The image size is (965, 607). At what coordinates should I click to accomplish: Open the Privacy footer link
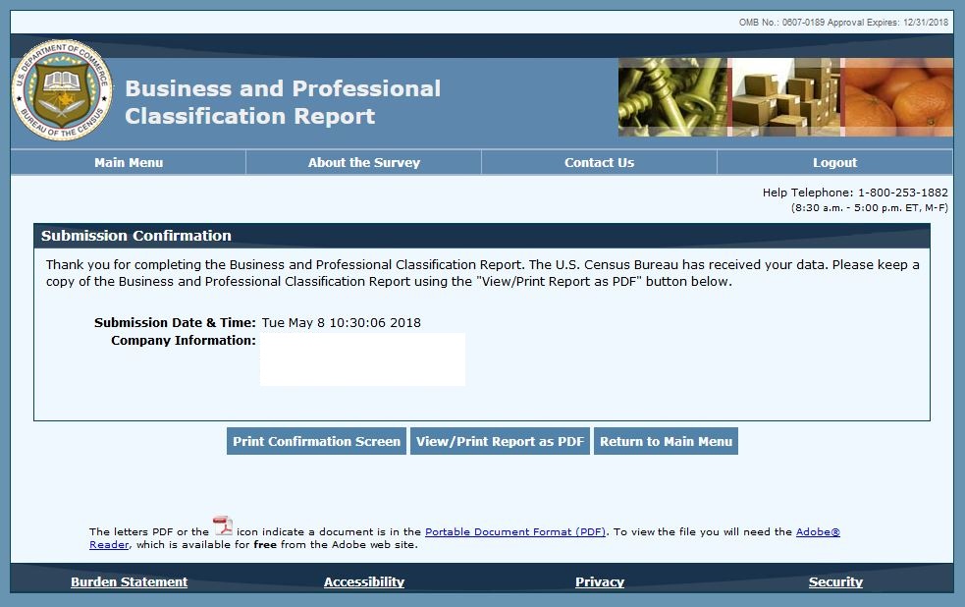point(600,582)
